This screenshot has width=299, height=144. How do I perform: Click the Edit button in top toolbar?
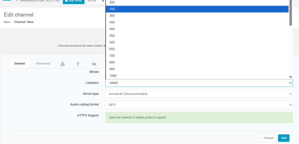[x=92, y=1]
